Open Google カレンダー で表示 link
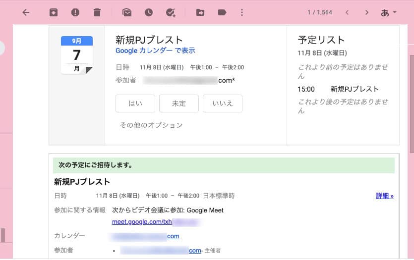Screen dimensions: 414x260 [155, 51]
